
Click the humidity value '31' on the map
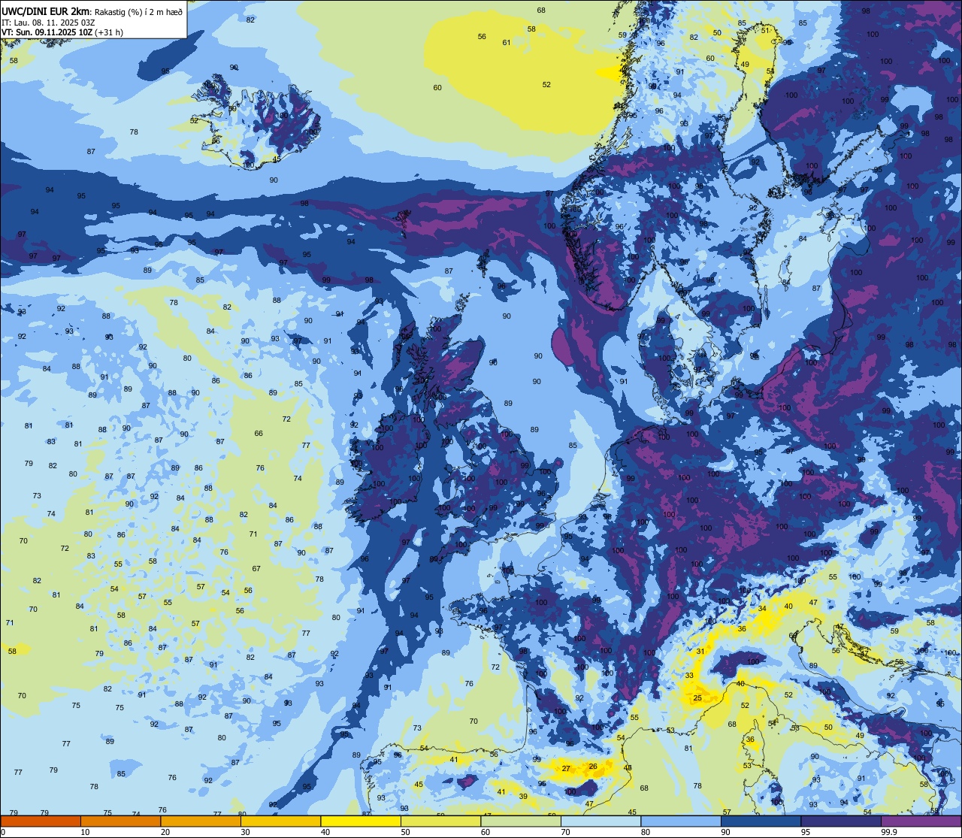[x=701, y=651]
